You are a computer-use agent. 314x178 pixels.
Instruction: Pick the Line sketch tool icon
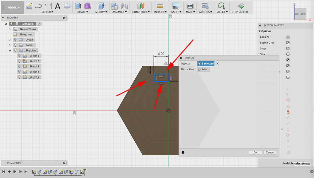pyautogui.click(x=38, y=6)
